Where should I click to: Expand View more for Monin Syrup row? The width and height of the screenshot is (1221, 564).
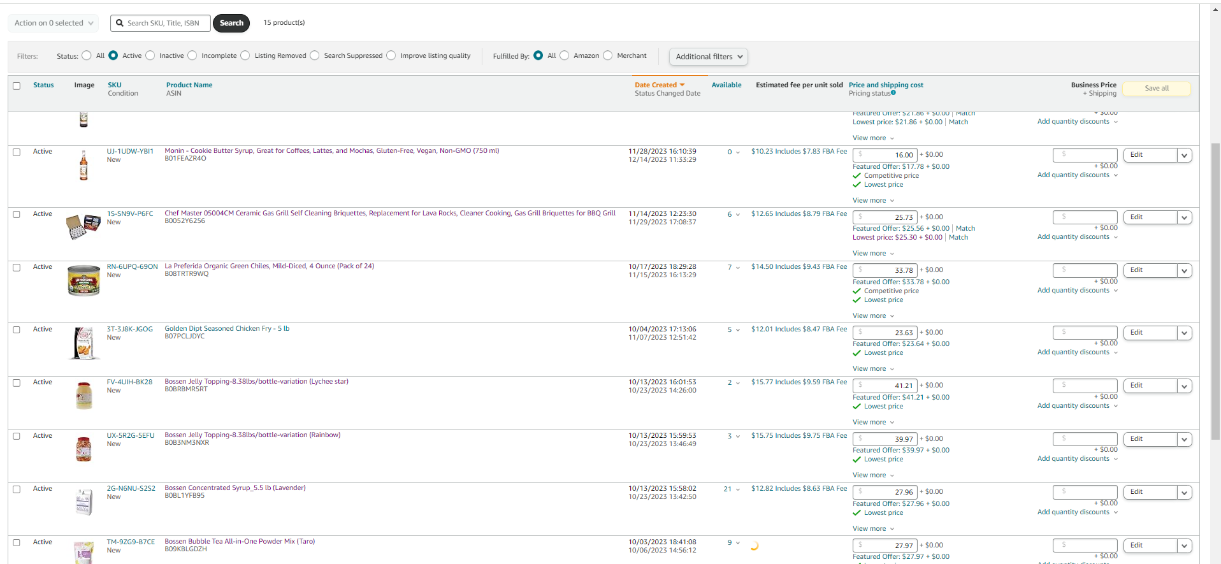[873, 201]
